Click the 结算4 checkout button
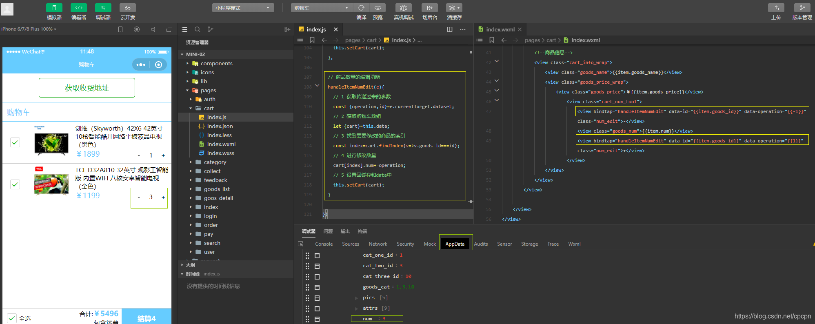815x324 pixels. 147,316
